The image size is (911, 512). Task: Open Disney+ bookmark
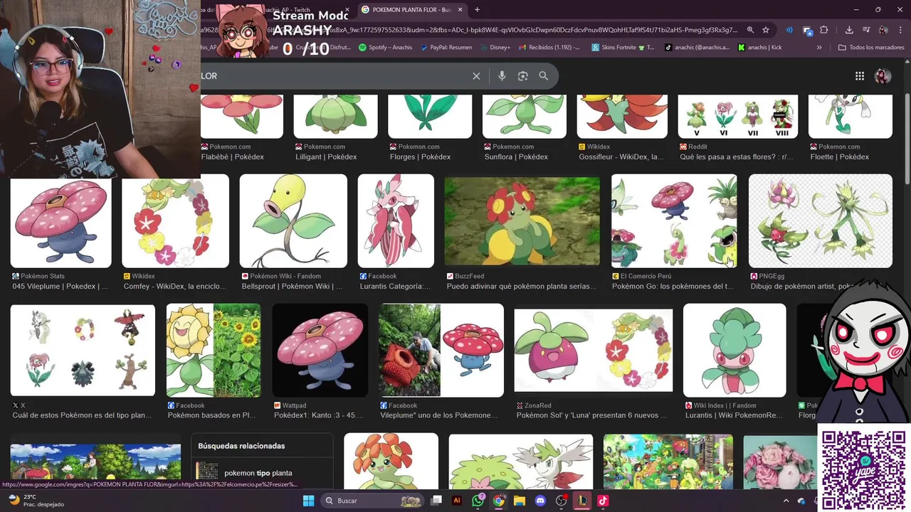click(x=495, y=48)
